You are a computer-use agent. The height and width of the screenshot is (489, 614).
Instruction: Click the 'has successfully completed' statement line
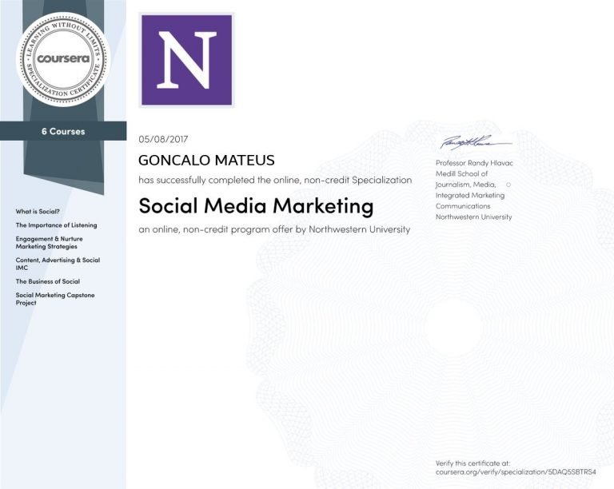point(275,181)
